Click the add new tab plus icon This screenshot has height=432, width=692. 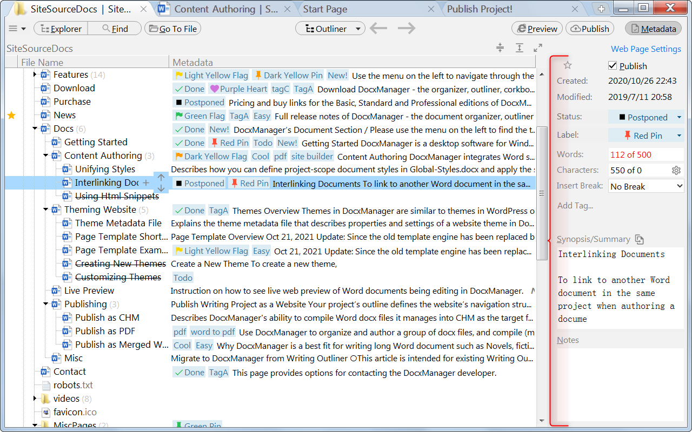[602, 9]
